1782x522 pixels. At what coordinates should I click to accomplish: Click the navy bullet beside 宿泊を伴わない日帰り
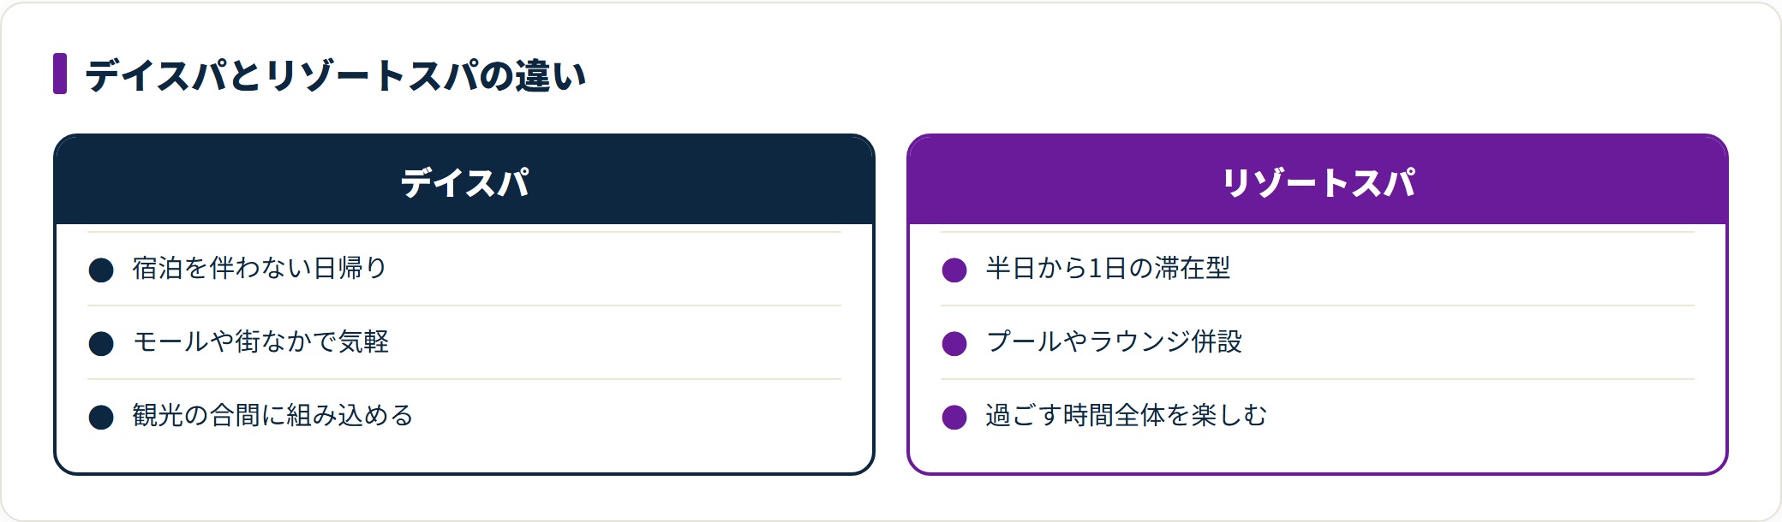[x=101, y=270]
